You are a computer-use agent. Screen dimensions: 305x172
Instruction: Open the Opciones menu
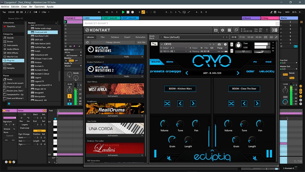pyautogui.click(x=39, y=7)
